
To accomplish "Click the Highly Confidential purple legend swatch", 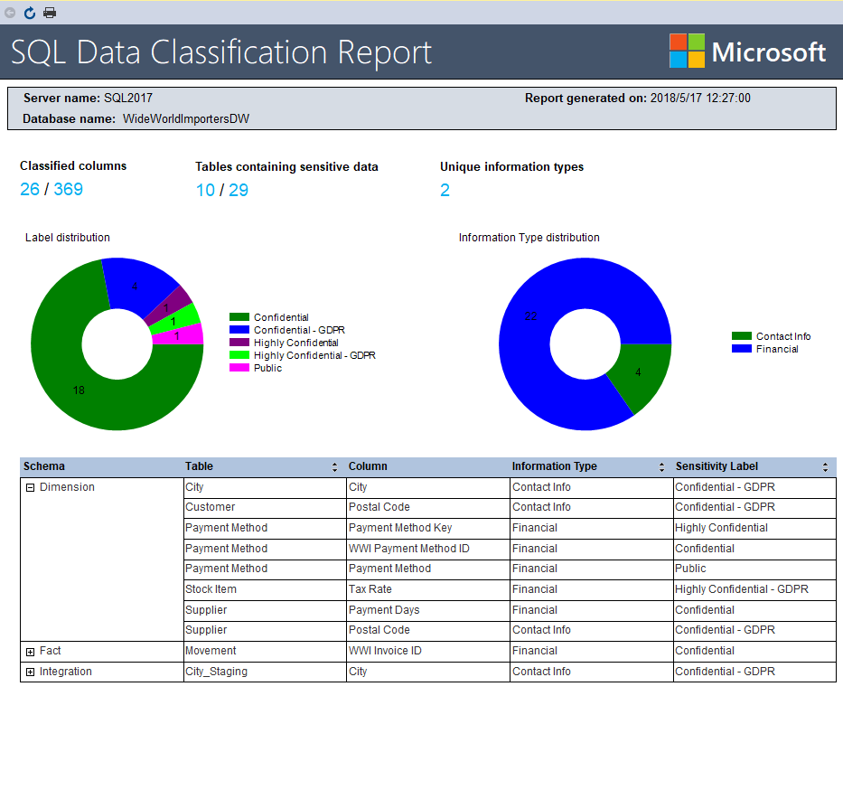I will pos(239,342).
